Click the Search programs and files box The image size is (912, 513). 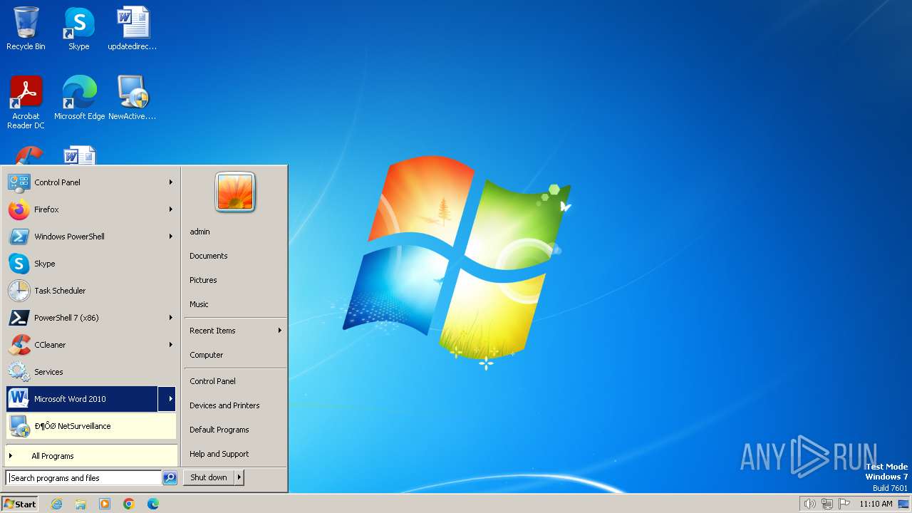[83, 478]
